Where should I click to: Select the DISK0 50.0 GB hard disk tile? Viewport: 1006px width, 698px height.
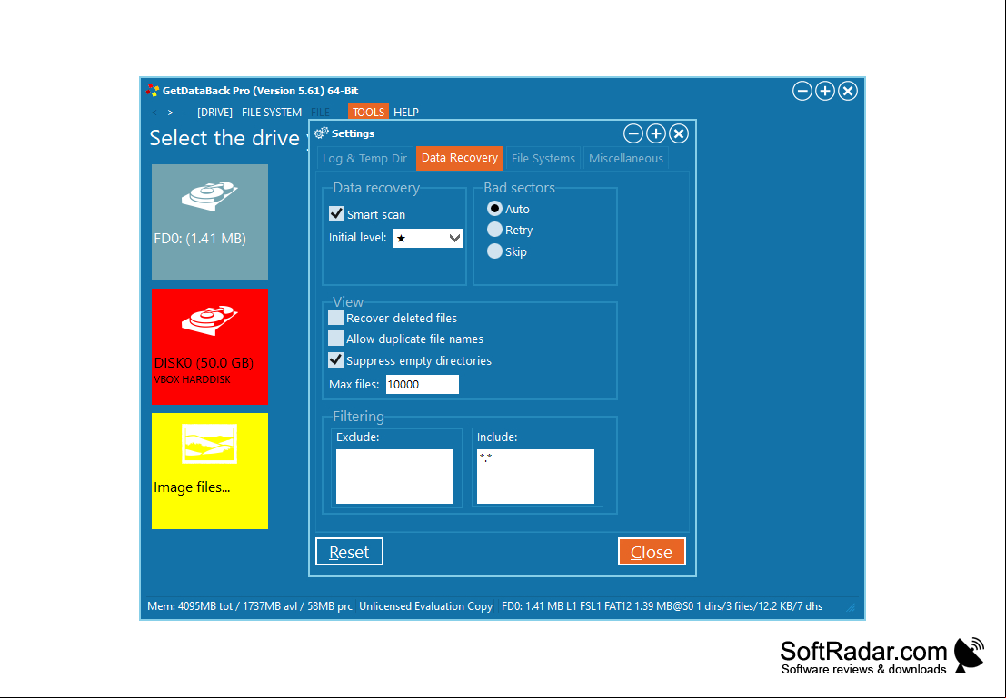tap(210, 346)
